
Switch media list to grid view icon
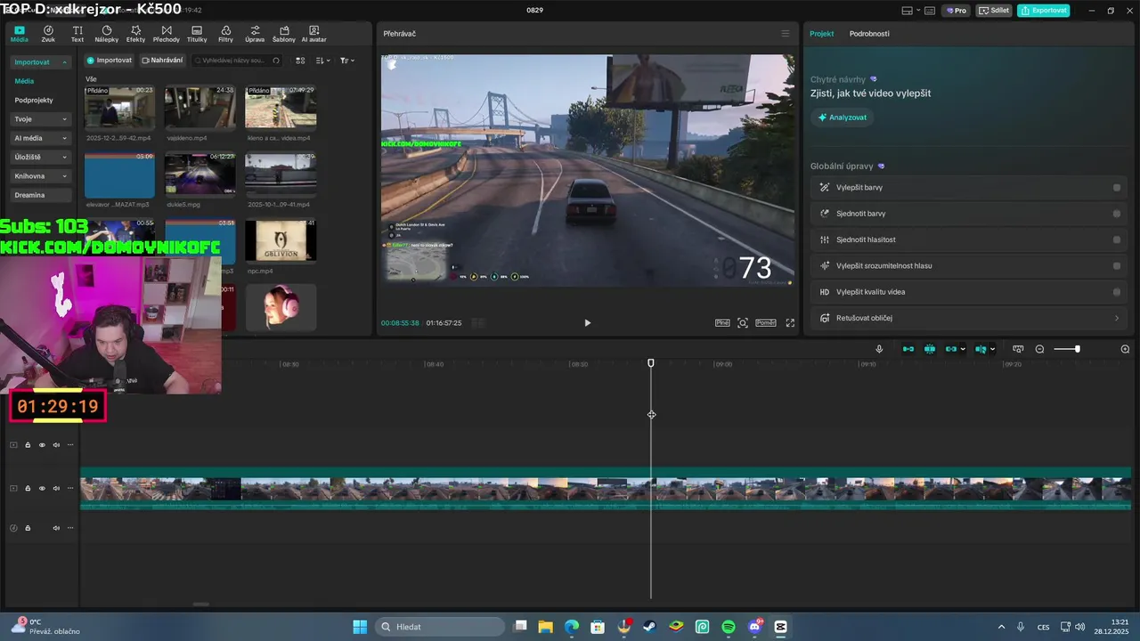coord(300,61)
